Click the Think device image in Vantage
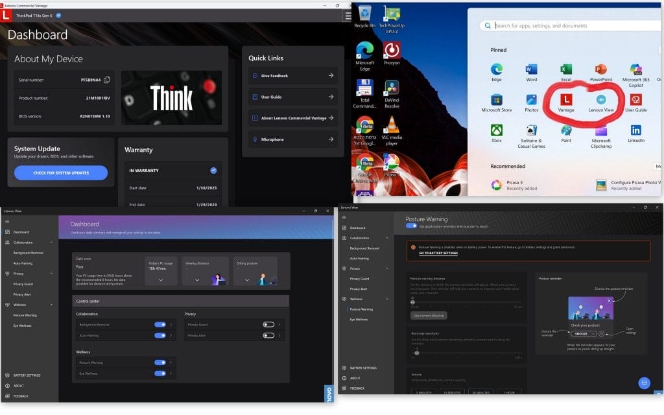This screenshot has width=664, height=415. point(171,98)
